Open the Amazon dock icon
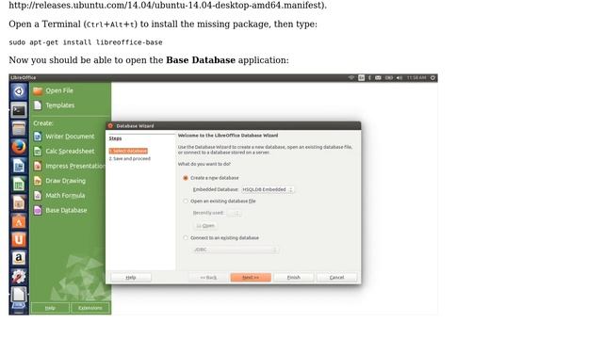Screen dimensions: 603x339 coord(19,258)
